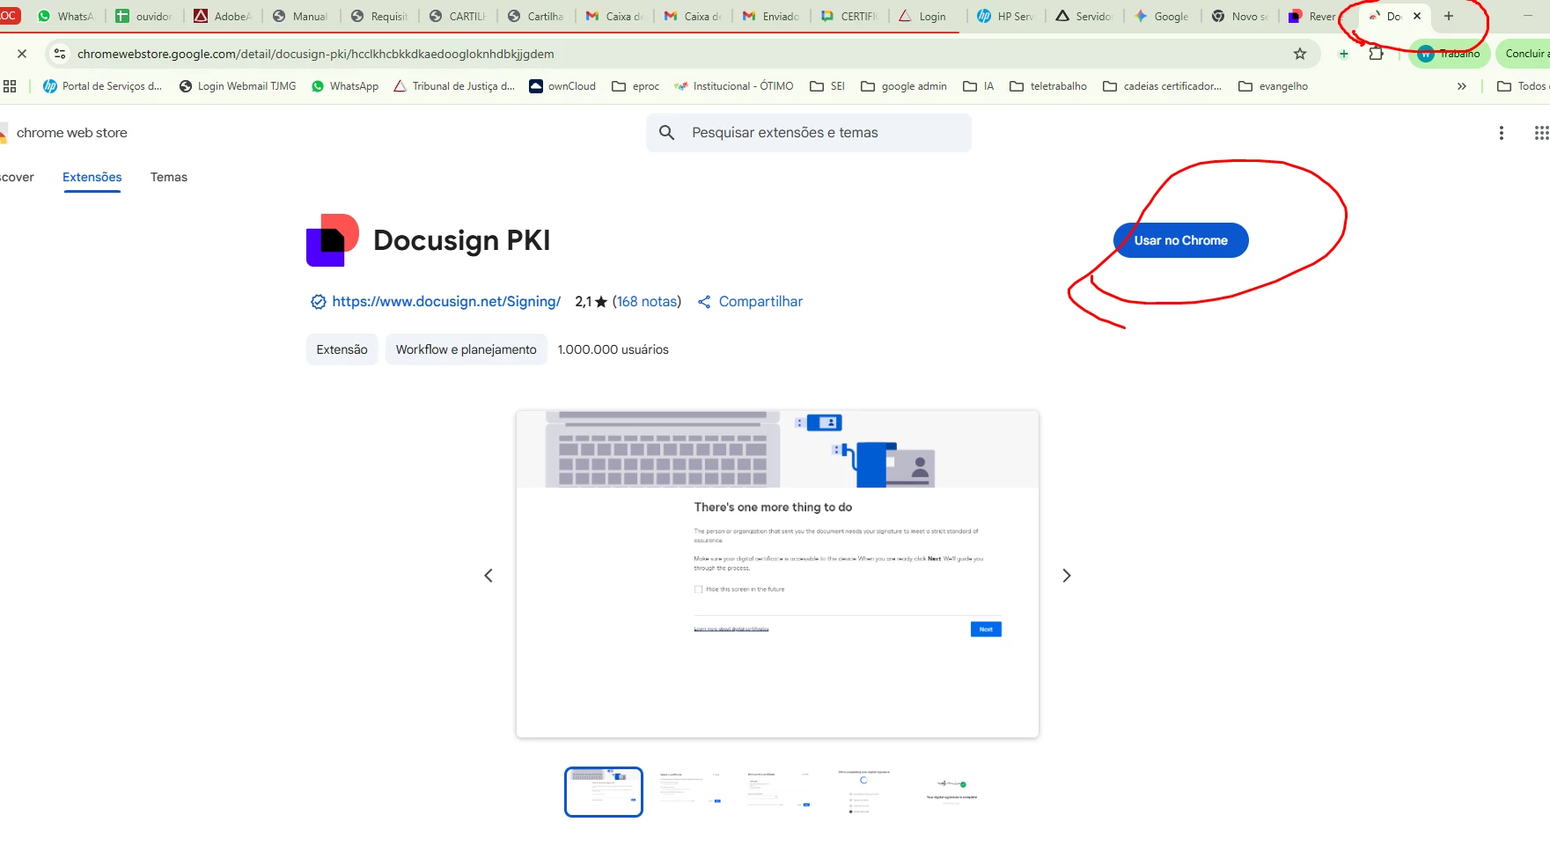
Task: Open the 168 notas ratings link
Action: coord(647,301)
